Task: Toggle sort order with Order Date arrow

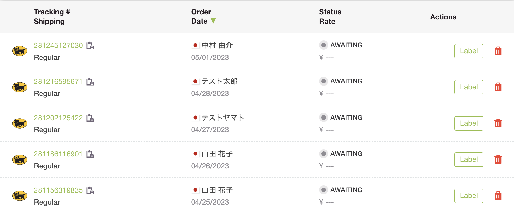Action: (213, 21)
